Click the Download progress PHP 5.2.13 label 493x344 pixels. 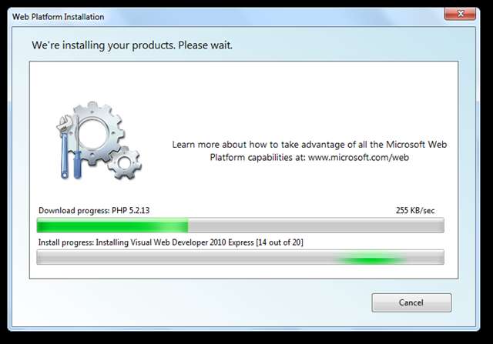tap(94, 211)
